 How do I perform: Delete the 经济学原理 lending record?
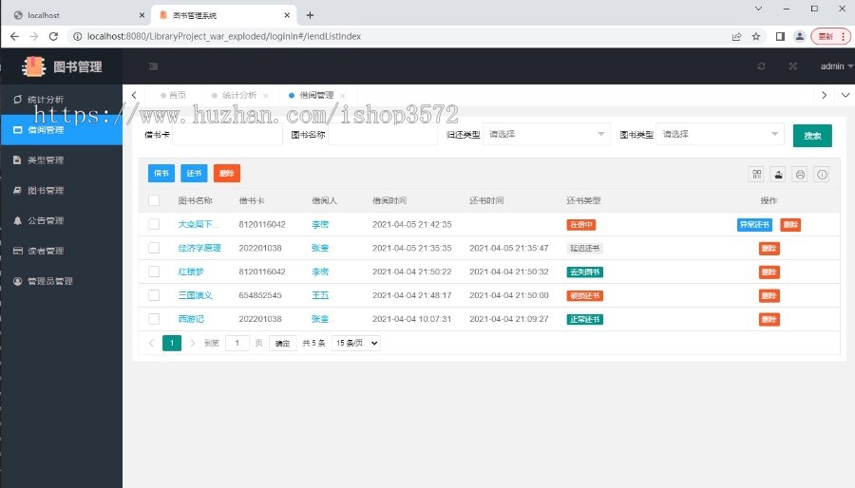[769, 249]
